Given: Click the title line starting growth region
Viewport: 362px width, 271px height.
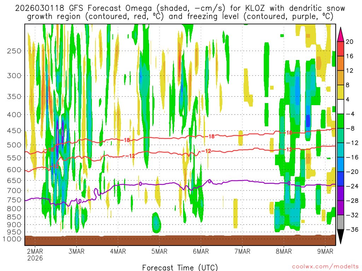Looking at the screenshot, I should (x=180, y=17).
